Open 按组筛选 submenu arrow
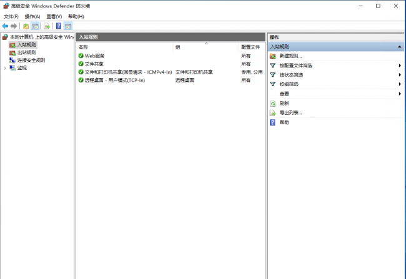 pyautogui.click(x=400, y=84)
